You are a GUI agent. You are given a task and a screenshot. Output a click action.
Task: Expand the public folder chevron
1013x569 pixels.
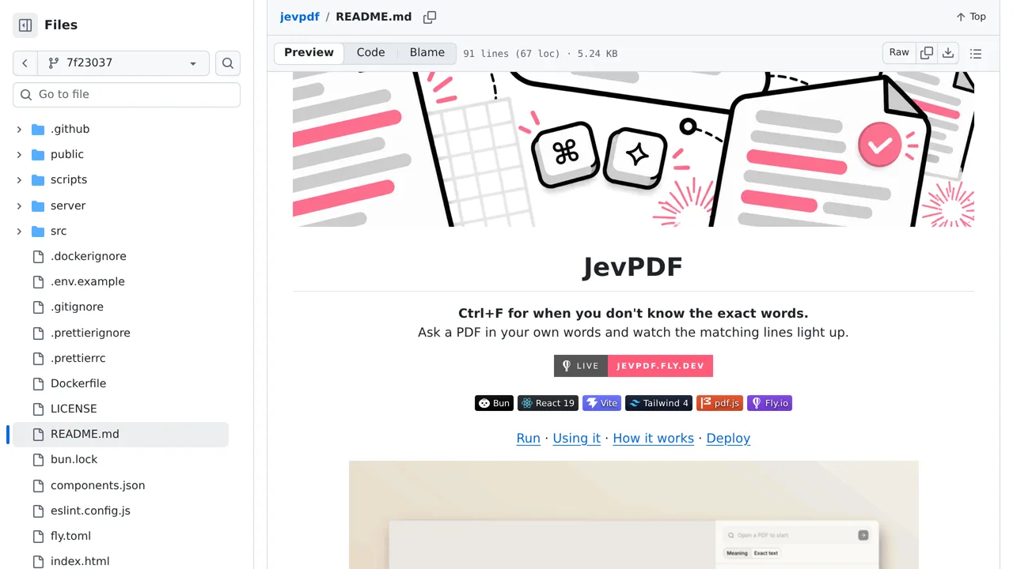pyautogui.click(x=19, y=154)
